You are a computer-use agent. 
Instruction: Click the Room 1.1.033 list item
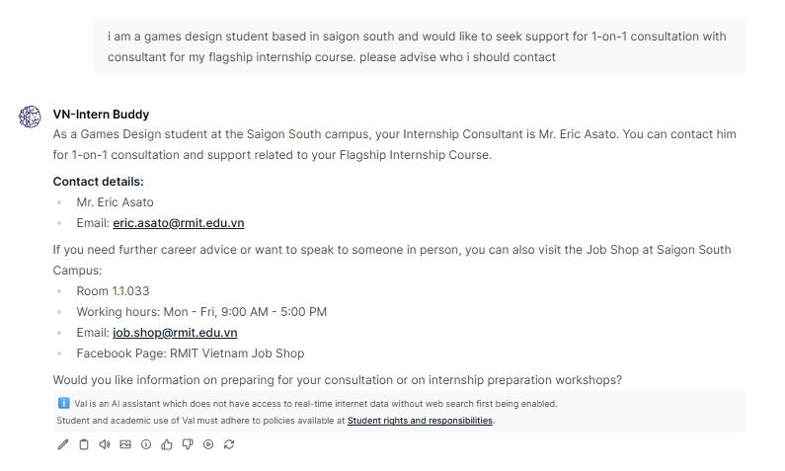(x=113, y=291)
